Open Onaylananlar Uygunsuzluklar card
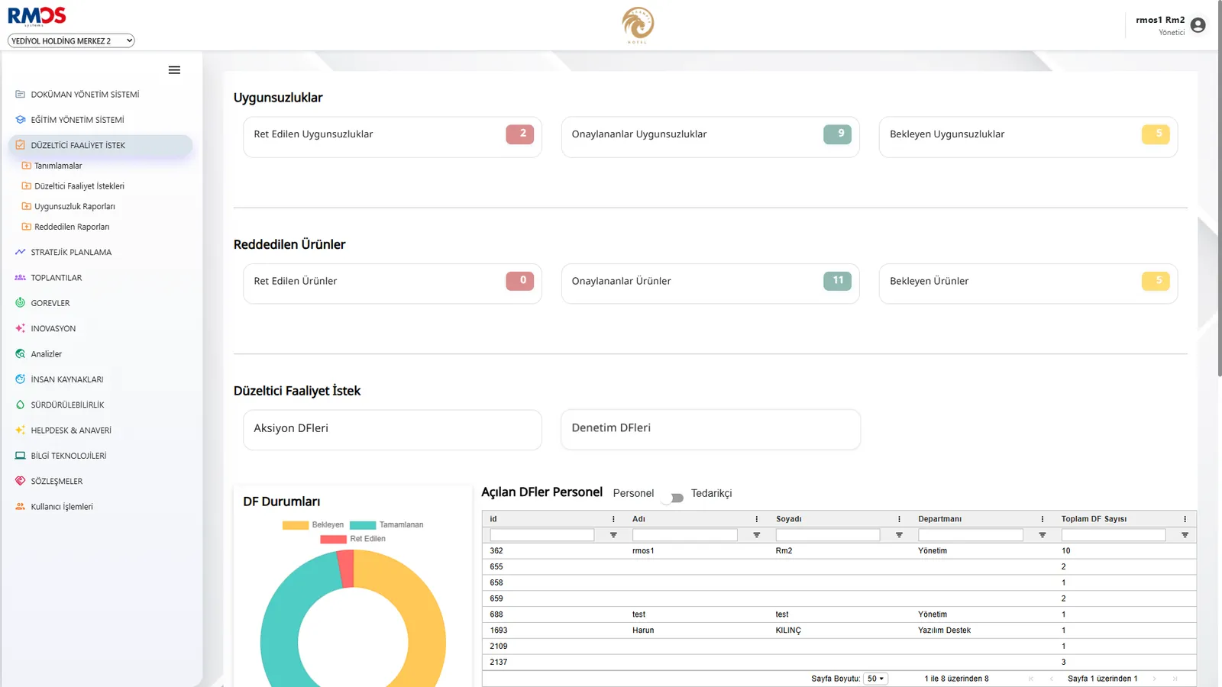 click(710, 137)
